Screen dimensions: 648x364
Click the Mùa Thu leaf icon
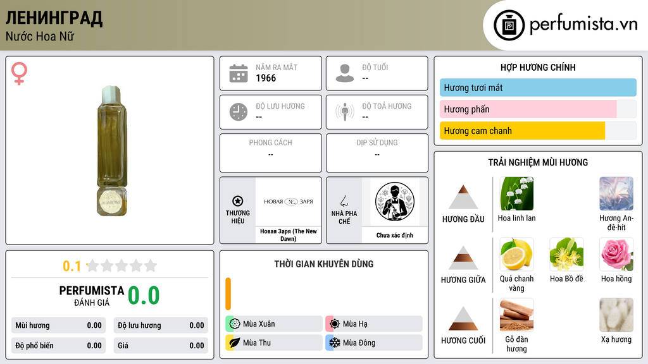235,343
